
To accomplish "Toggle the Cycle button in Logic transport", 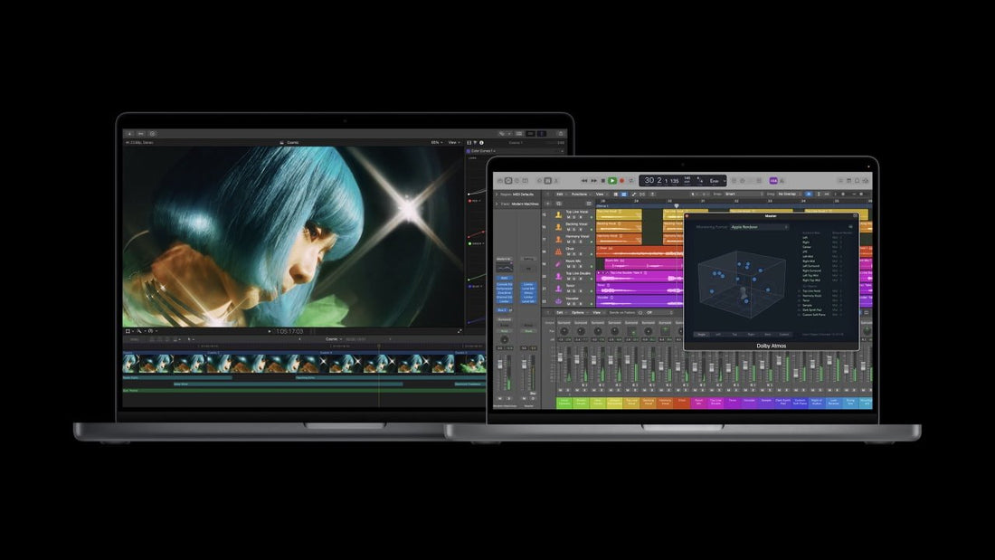I will point(630,180).
